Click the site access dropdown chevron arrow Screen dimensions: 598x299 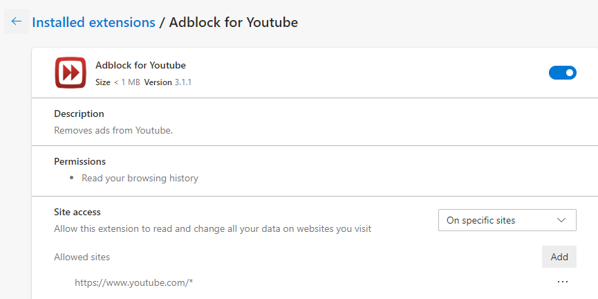pyautogui.click(x=561, y=221)
